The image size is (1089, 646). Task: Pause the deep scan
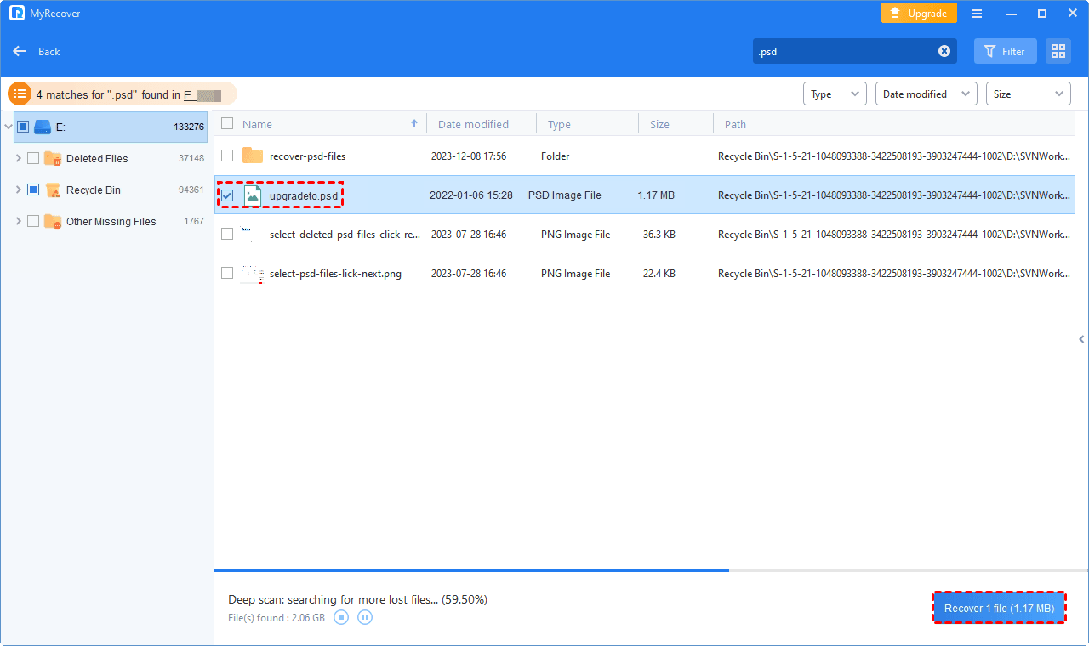pyautogui.click(x=365, y=617)
